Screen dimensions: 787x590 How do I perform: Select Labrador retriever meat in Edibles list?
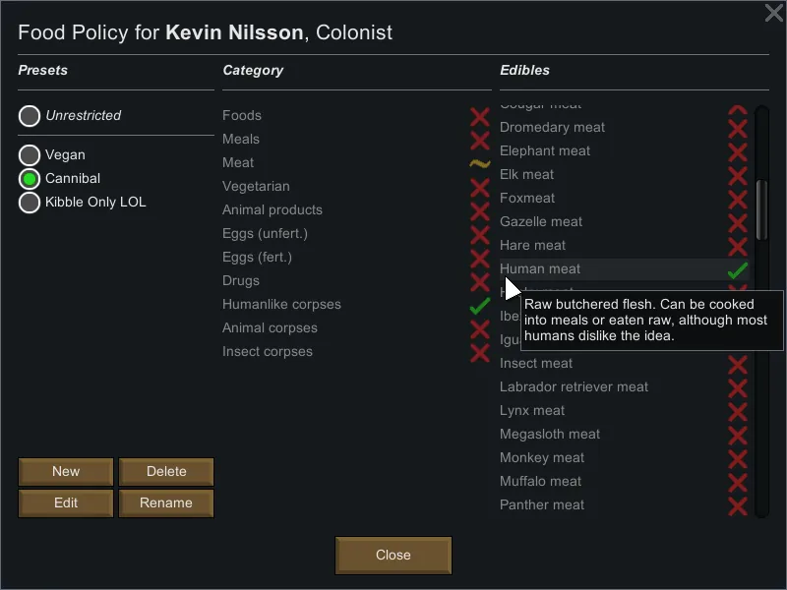(x=574, y=387)
